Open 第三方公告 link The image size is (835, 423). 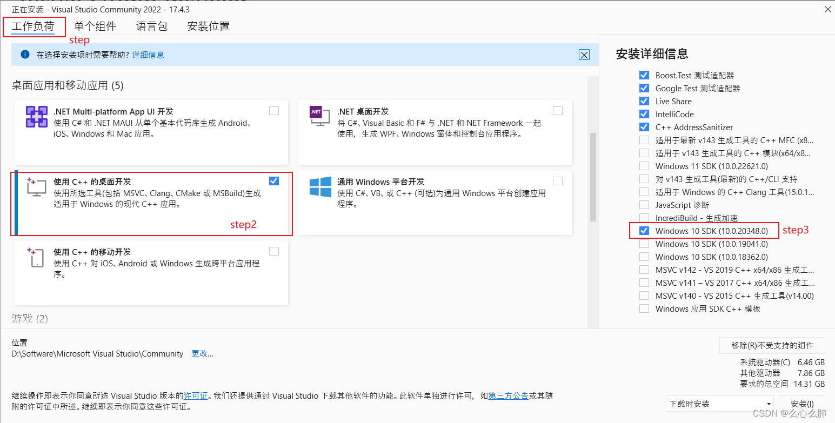(x=509, y=396)
